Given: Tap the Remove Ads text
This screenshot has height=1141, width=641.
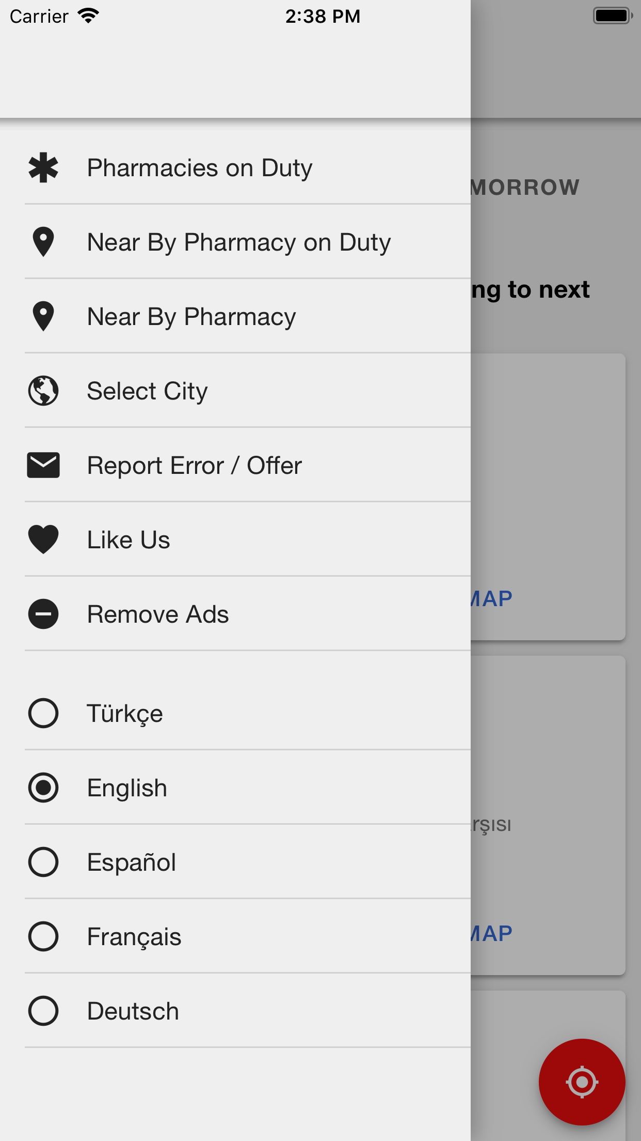Looking at the screenshot, I should [x=158, y=614].
